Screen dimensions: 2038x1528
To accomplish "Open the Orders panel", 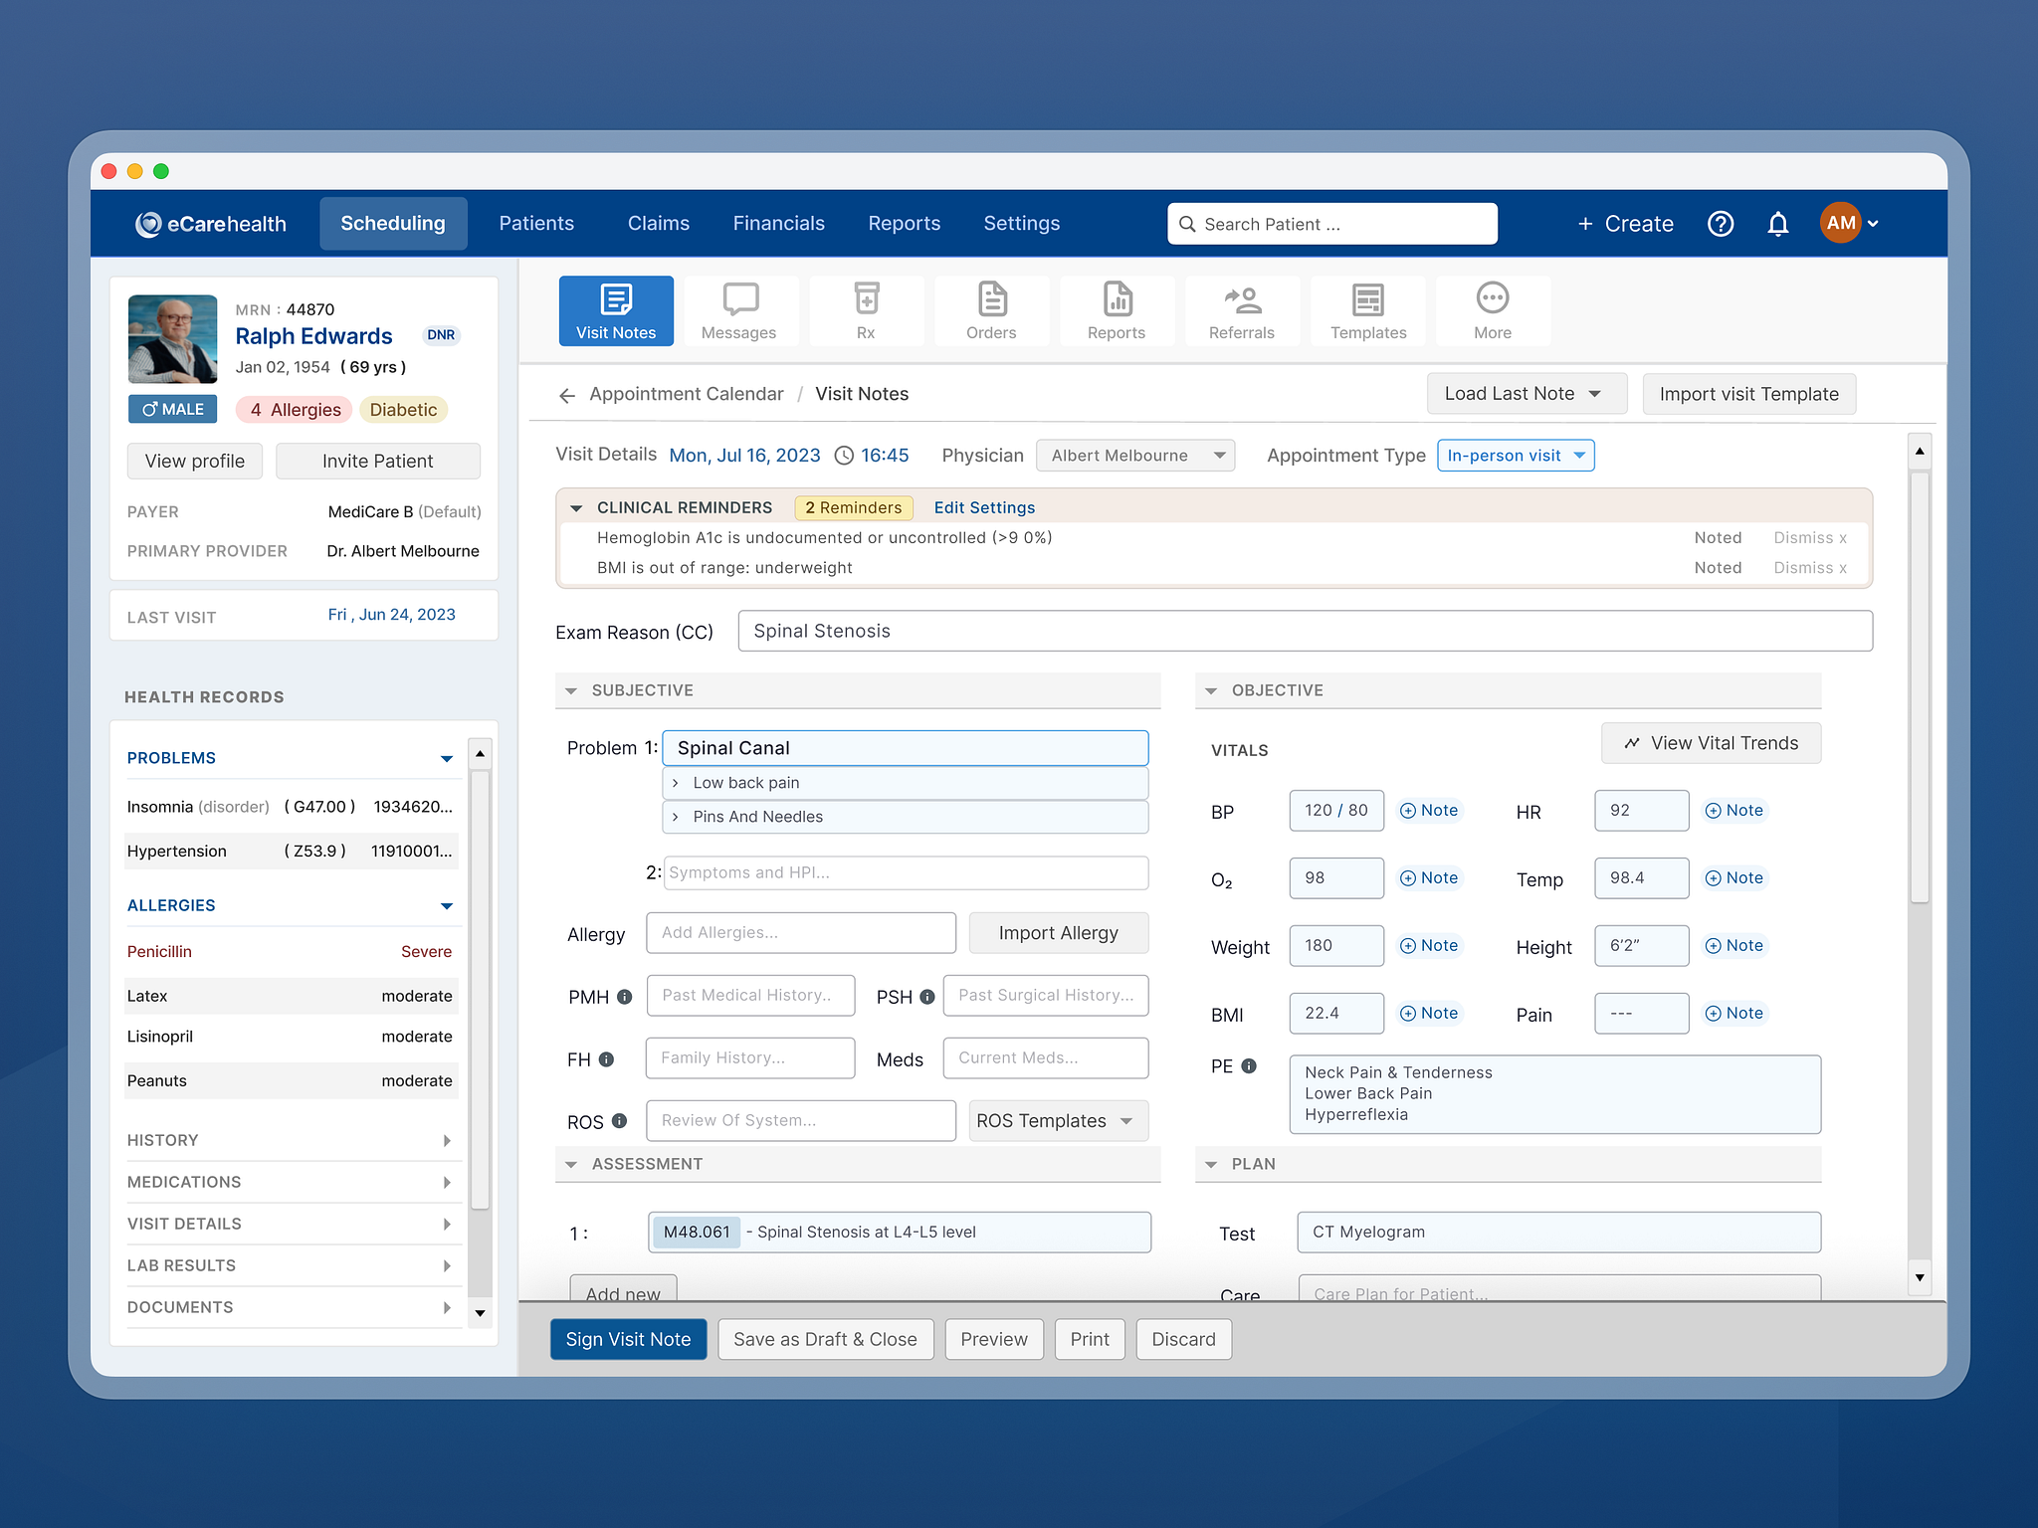I will pos(991,310).
